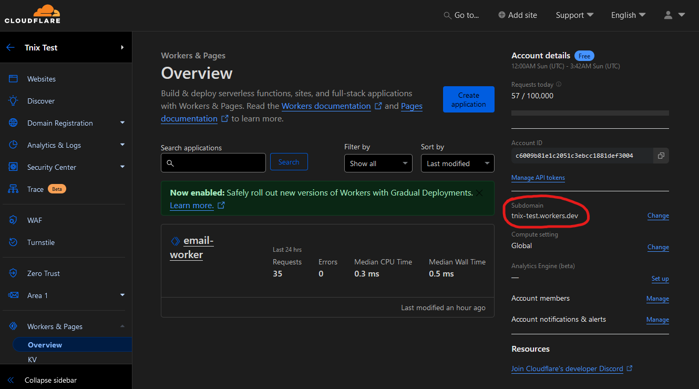Click the Workers & Pages sidebar icon

point(14,326)
